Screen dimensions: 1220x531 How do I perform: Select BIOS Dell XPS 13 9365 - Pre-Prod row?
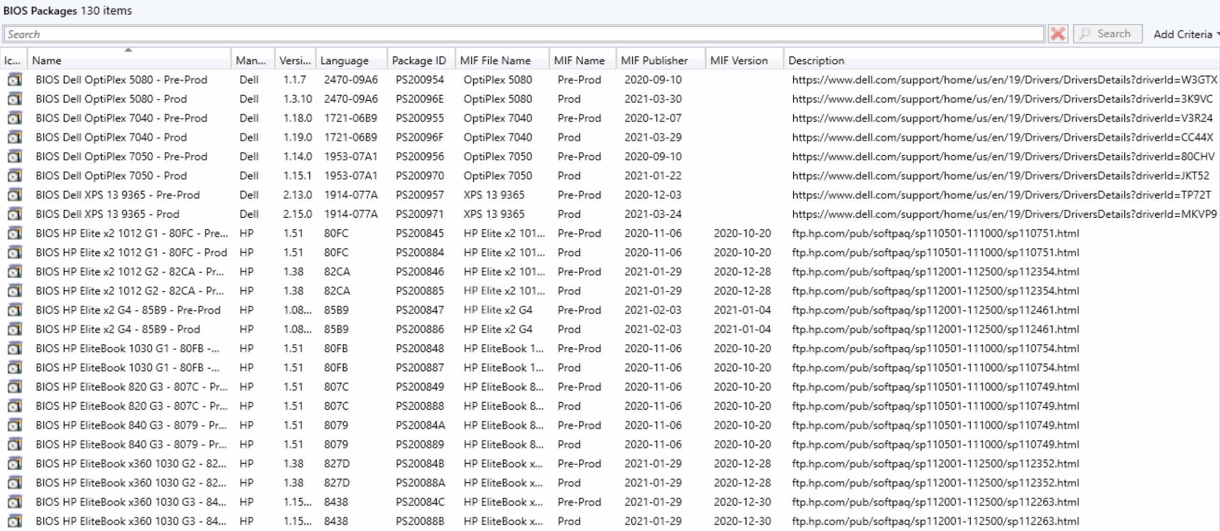click(x=117, y=195)
